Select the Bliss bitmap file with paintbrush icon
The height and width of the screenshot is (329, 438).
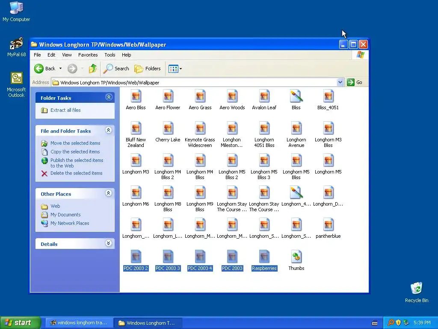pyautogui.click(x=296, y=100)
